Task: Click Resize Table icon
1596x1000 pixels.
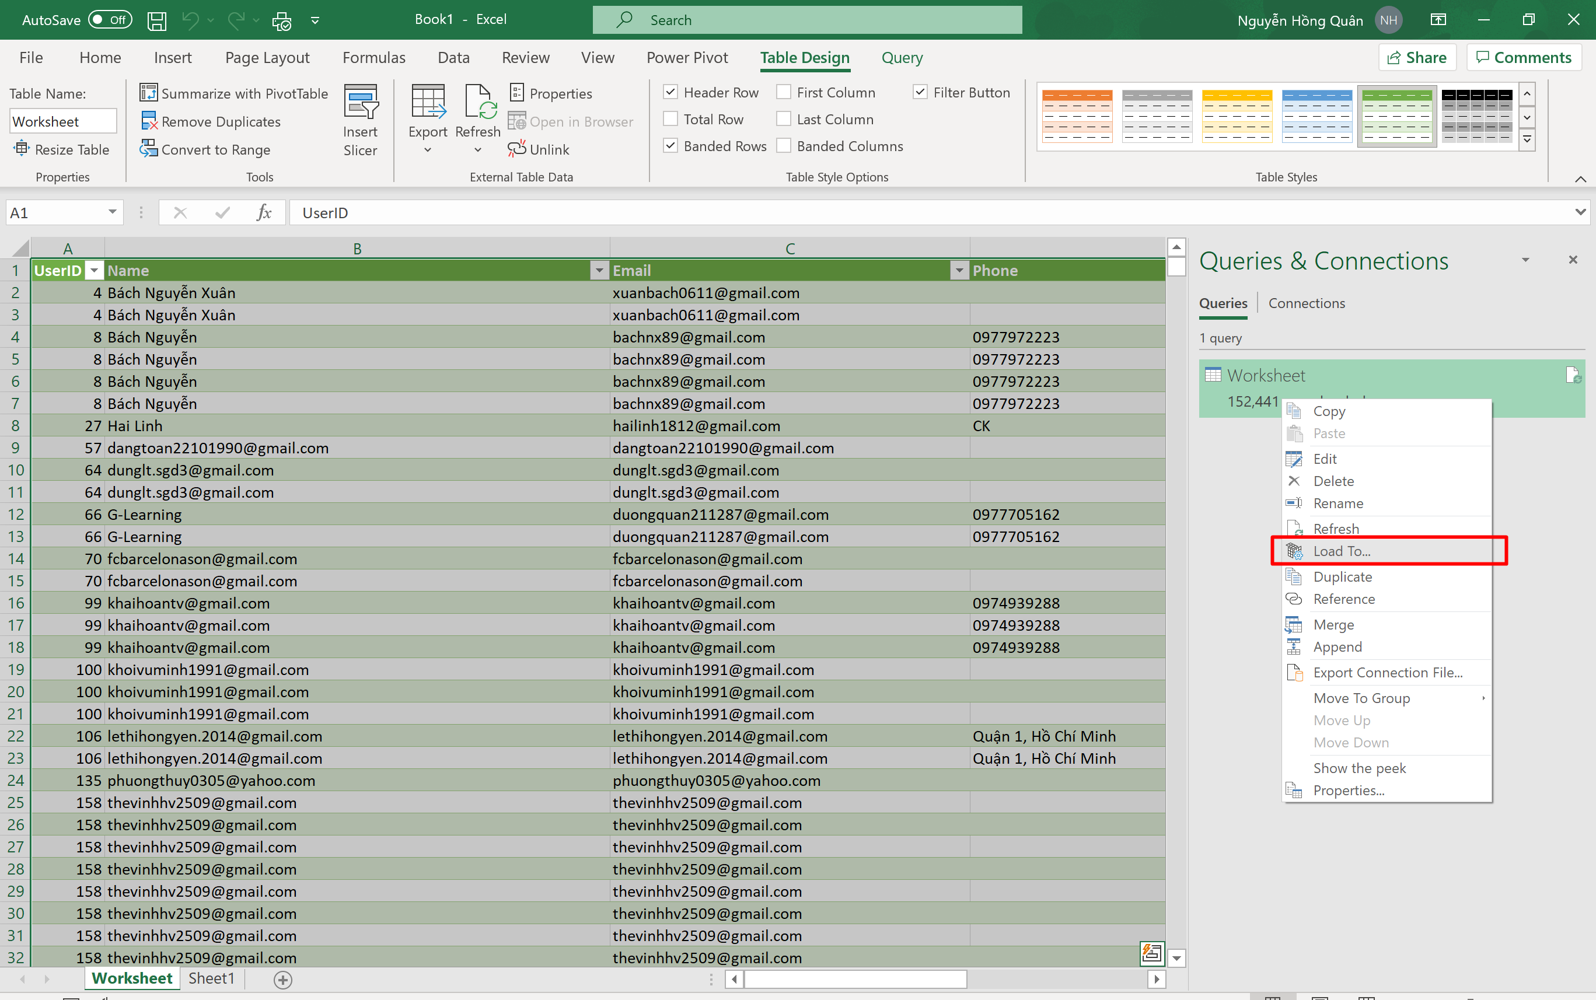Action: pyautogui.click(x=22, y=149)
